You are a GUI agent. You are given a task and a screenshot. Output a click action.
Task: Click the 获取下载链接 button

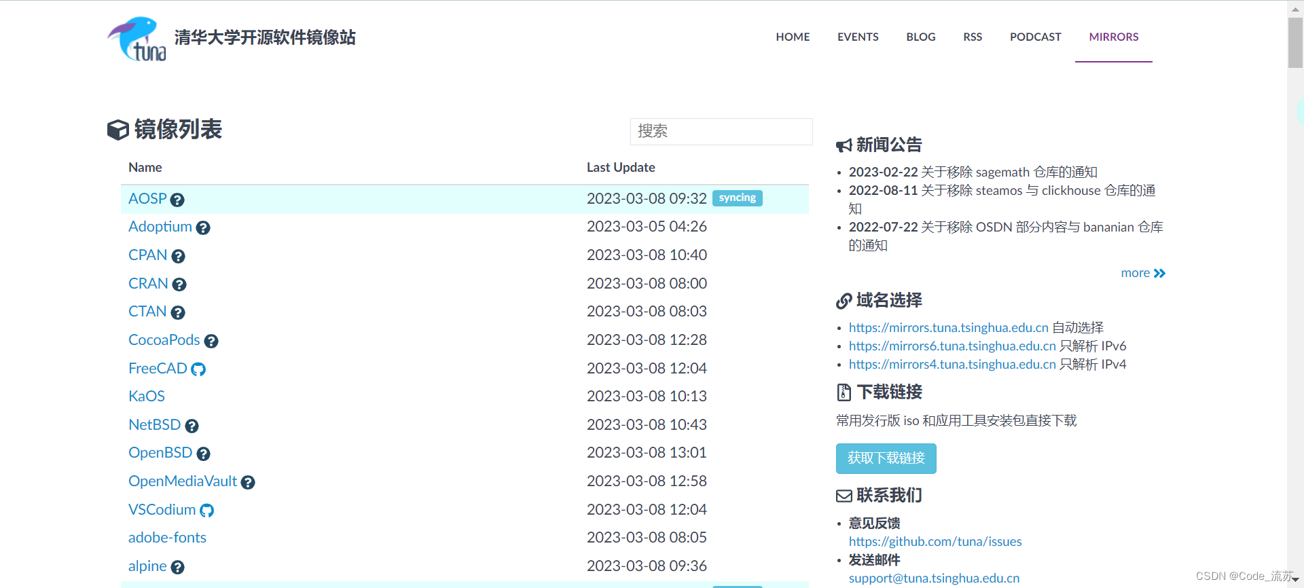click(x=886, y=458)
